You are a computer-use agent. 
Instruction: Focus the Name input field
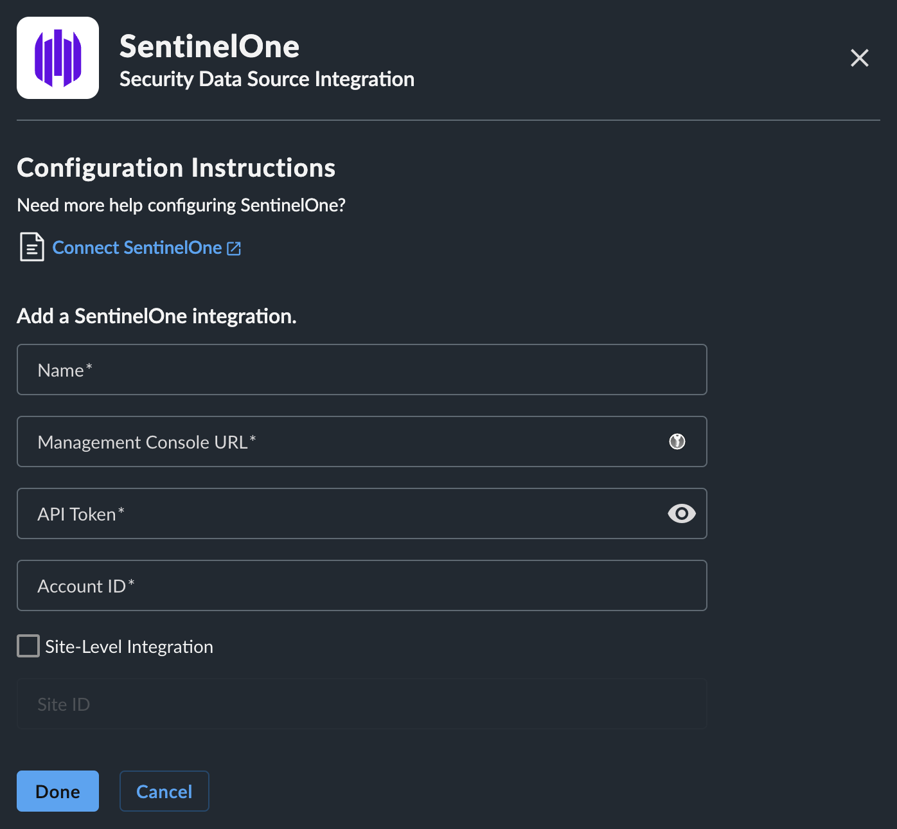point(362,370)
